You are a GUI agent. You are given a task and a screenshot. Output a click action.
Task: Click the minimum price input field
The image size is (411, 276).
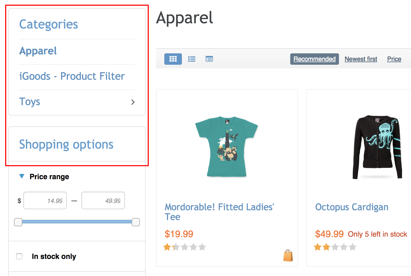tap(45, 200)
